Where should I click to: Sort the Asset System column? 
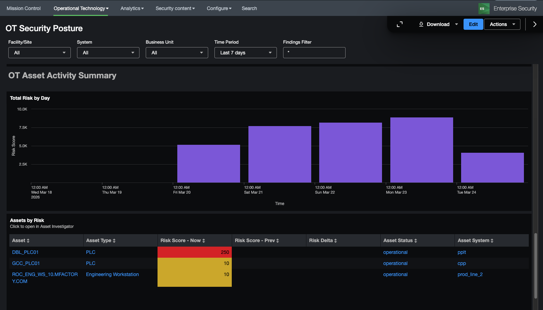pyautogui.click(x=492, y=241)
